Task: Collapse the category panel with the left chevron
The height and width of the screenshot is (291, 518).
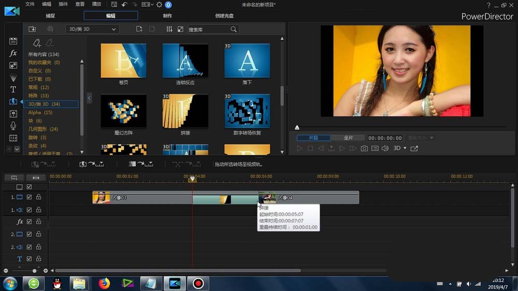Action: (89, 98)
